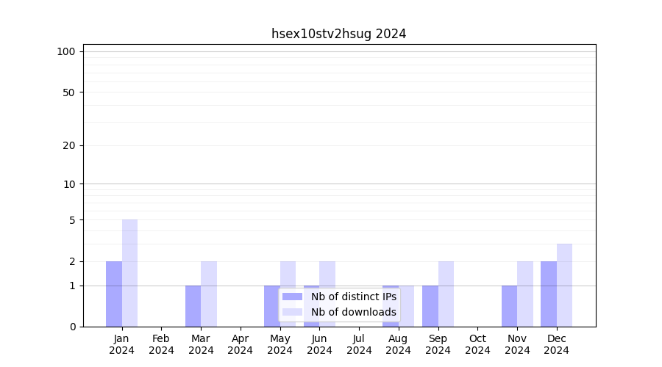The width and height of the screenshot is (662, 367).
Task: Select the November downloads bar
Action: click(525, 294)
